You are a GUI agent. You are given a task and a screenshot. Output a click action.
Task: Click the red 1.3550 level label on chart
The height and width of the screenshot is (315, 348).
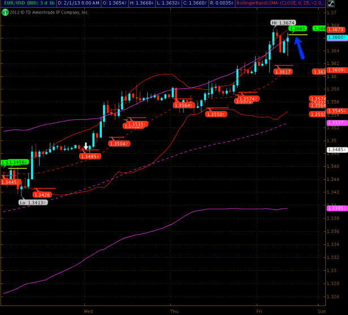(x=217, y=114)
